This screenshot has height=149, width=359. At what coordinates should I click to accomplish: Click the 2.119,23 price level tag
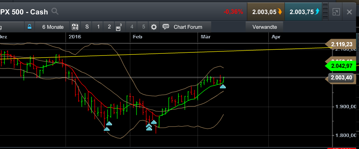(341, 44)
